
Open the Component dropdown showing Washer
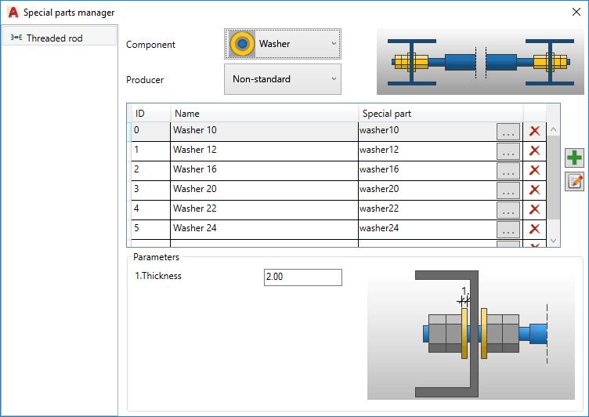[283, 44]
